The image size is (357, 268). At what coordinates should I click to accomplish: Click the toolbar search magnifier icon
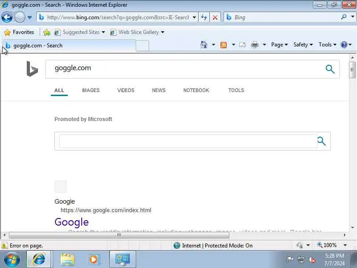point(344,17)
